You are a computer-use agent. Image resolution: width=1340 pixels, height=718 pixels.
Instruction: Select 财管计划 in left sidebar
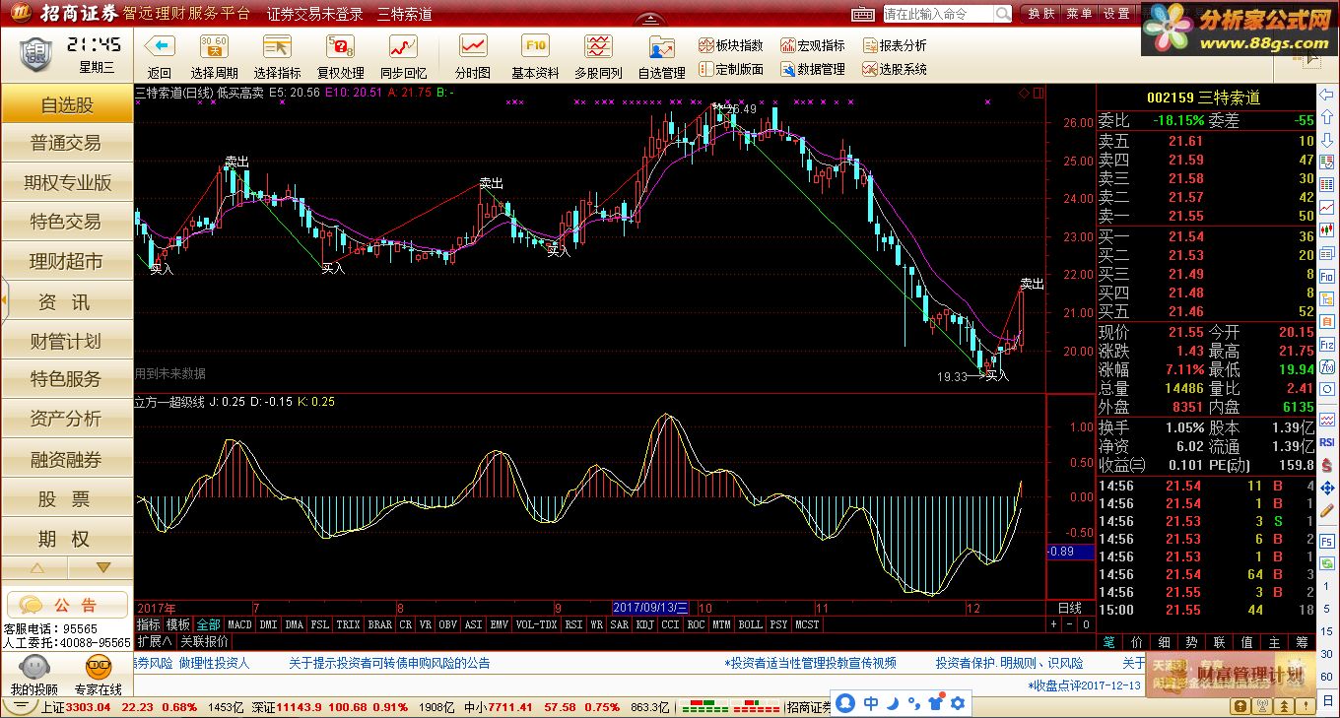tap(67, 341)
